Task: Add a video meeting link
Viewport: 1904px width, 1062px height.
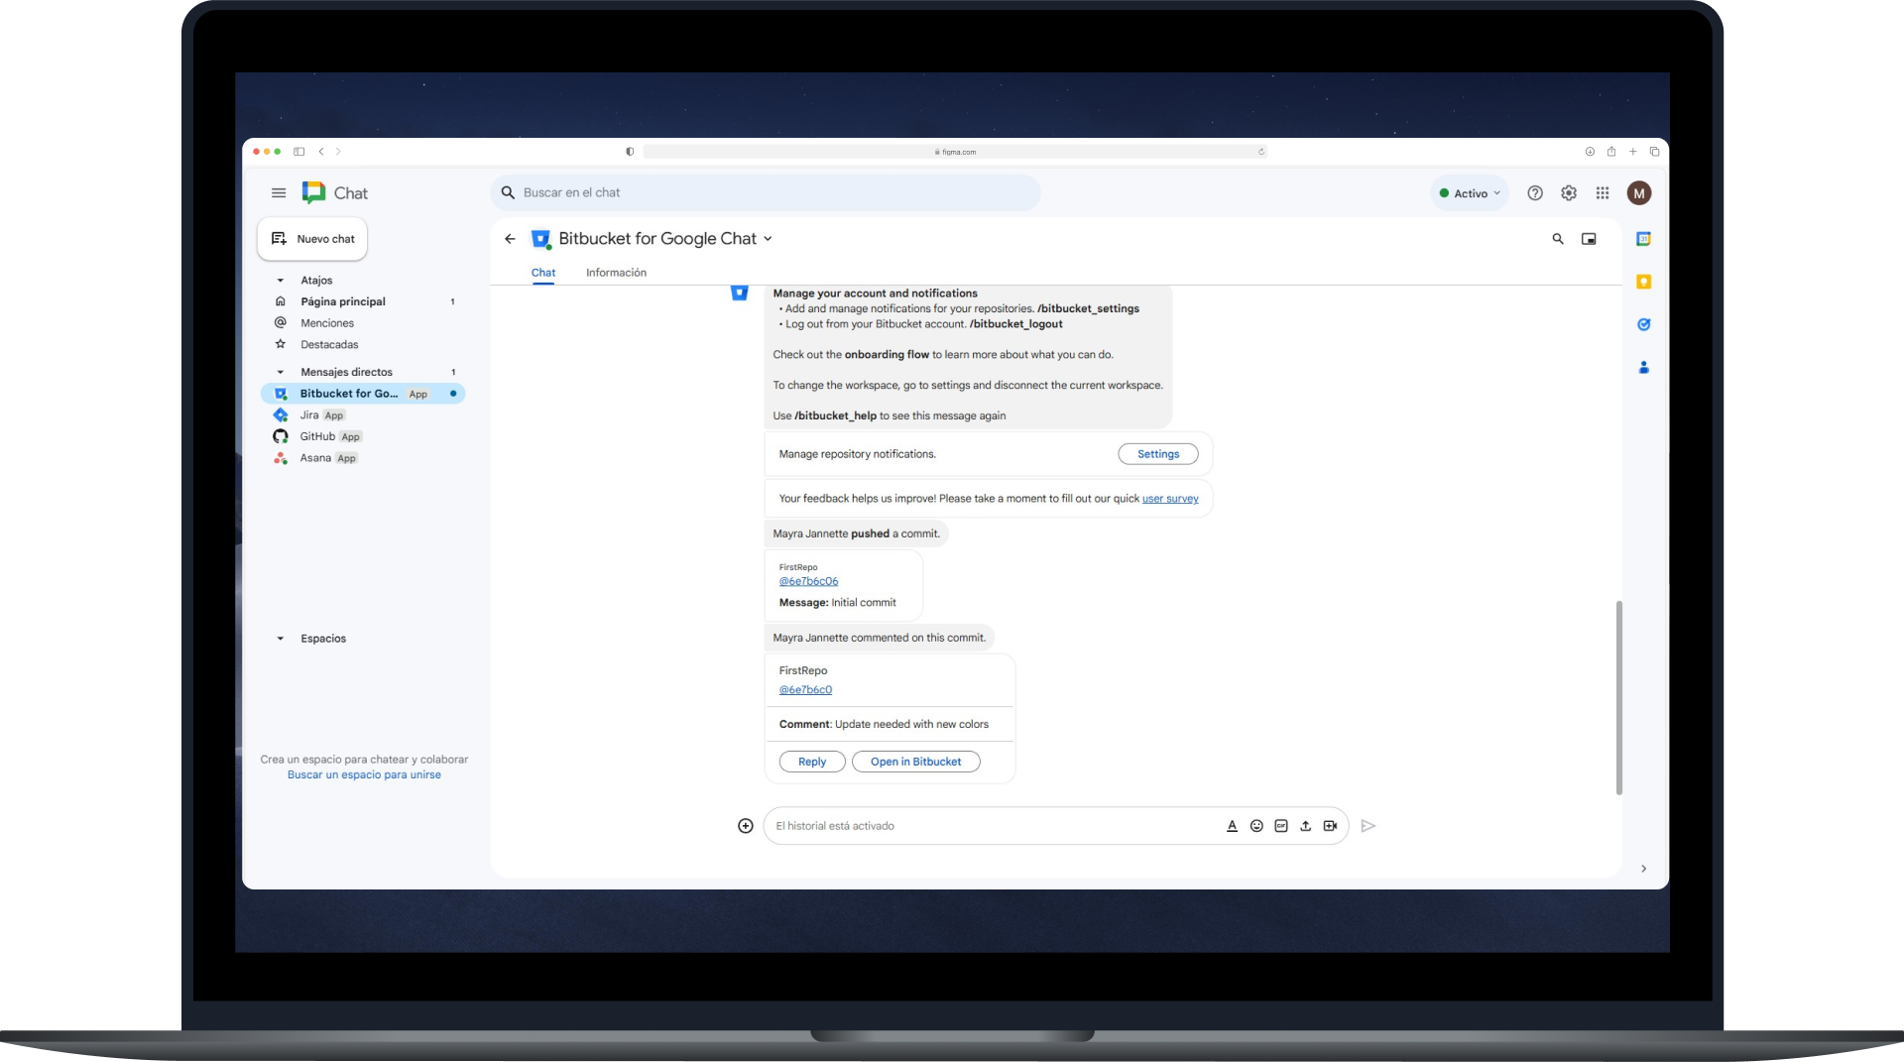Action: (1330, 826)
